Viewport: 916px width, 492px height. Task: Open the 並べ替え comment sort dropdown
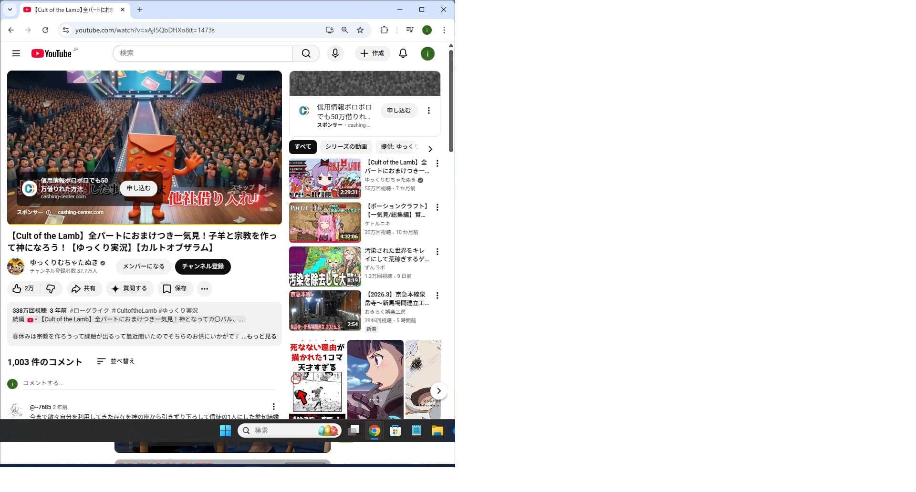116,361
